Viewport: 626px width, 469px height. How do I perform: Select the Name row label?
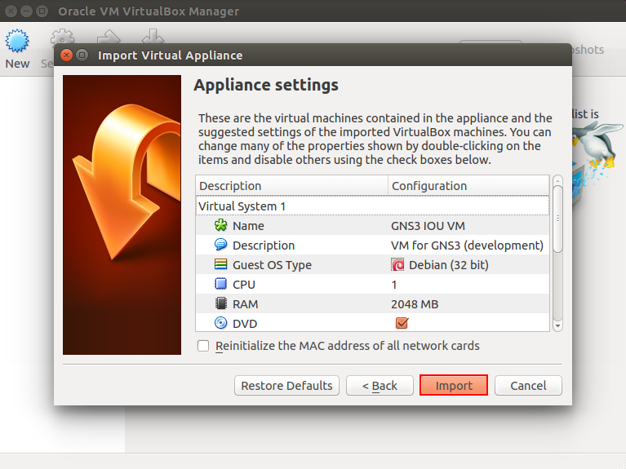pos(248,225)
